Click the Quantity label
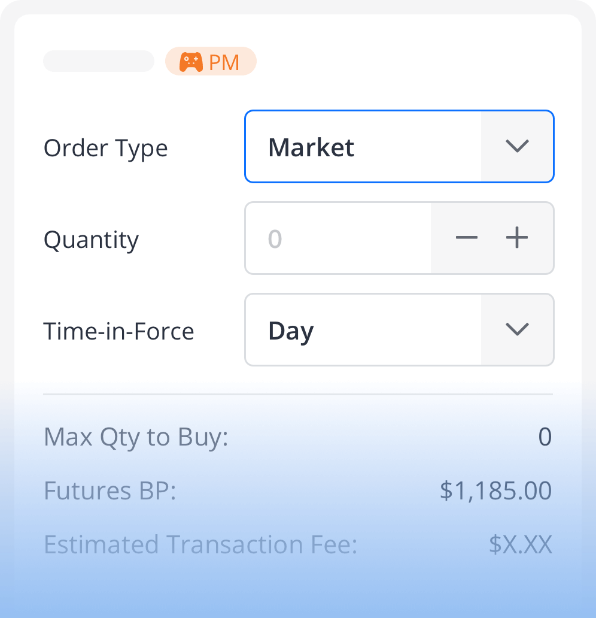The width and height of the screenshot is (596, 618). (x=91, y=240)
